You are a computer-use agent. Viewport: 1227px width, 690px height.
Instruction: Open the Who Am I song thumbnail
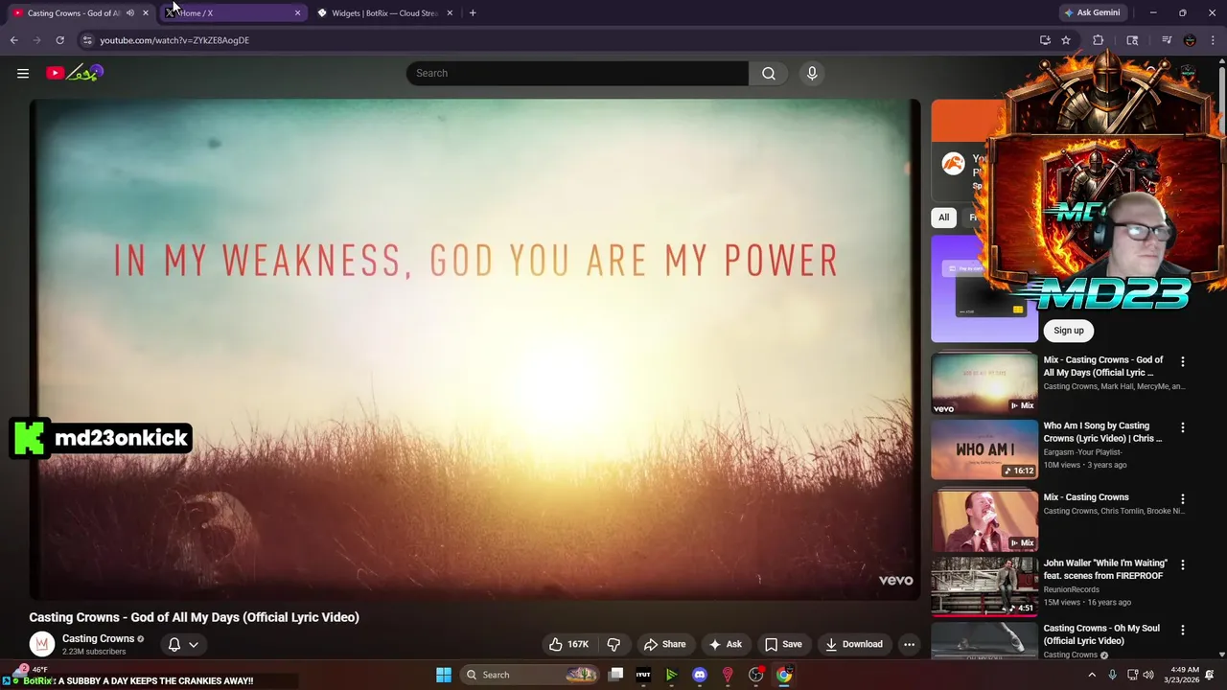tap(984, 449)
